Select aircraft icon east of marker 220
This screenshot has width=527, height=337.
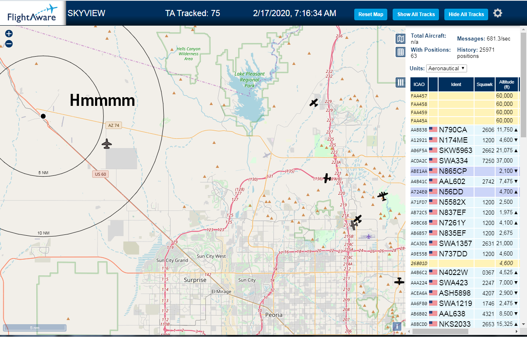383,196
